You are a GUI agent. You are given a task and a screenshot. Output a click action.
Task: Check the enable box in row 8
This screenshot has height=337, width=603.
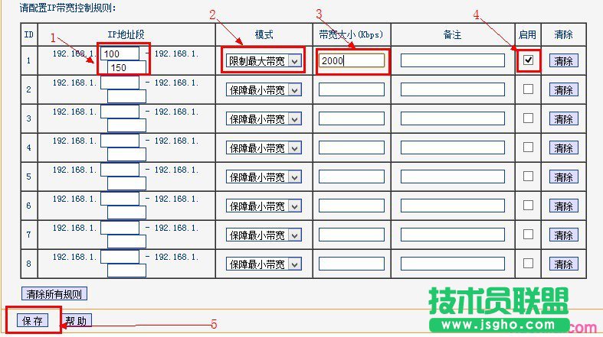tap(528, 264)
